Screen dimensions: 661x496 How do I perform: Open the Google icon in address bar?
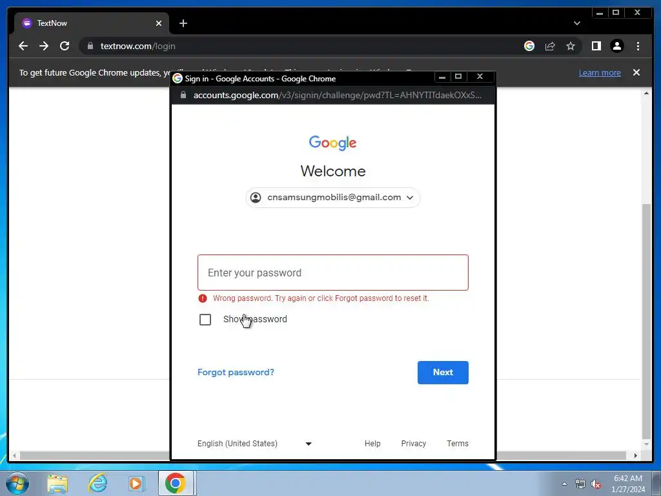[x=529, y=46]
